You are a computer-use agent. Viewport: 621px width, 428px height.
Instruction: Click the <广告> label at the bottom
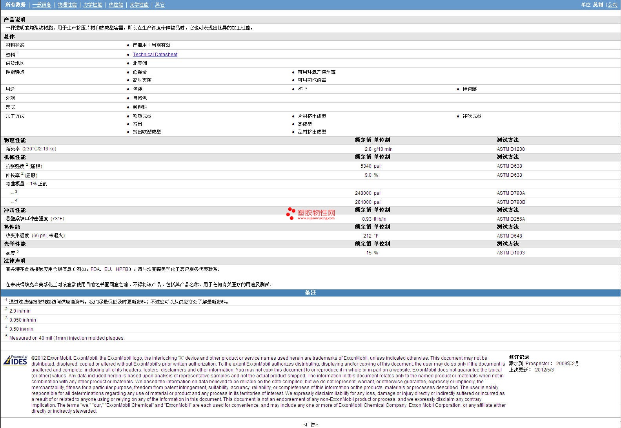pyautogui.click(x=310, y=424)
